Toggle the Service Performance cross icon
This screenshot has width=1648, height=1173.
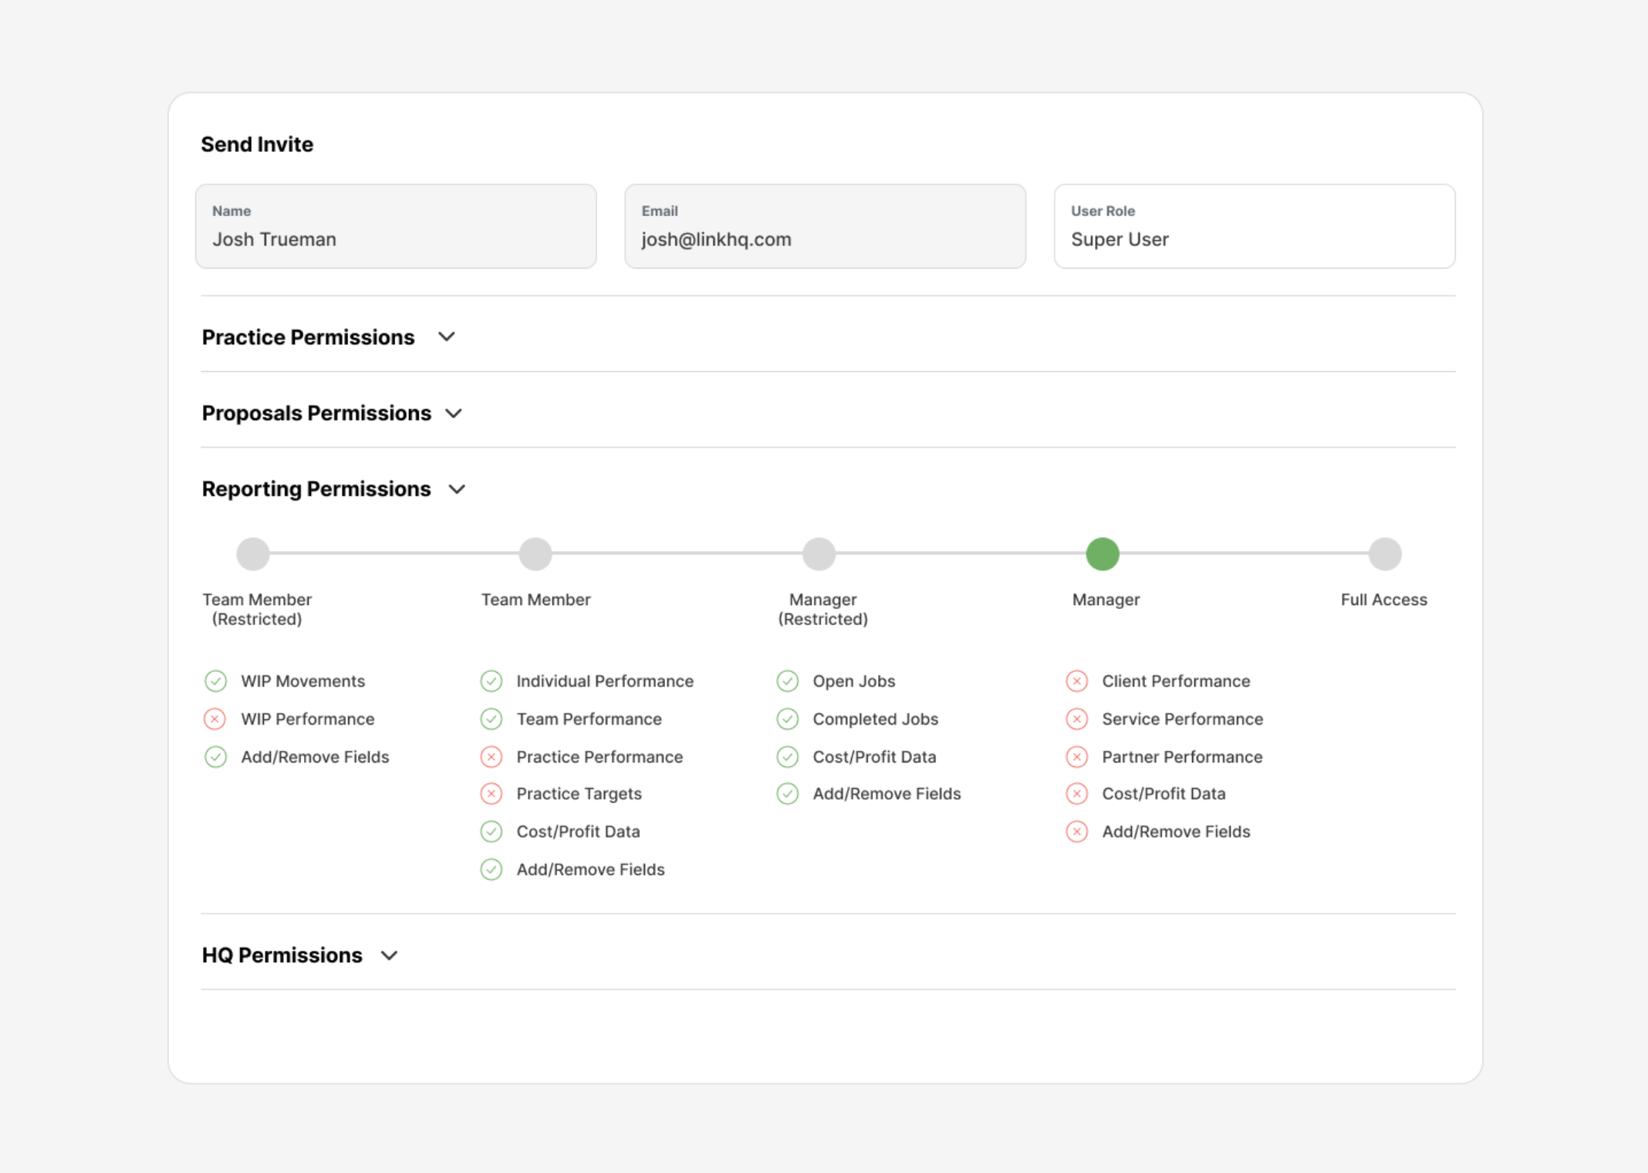point(1077,719)
